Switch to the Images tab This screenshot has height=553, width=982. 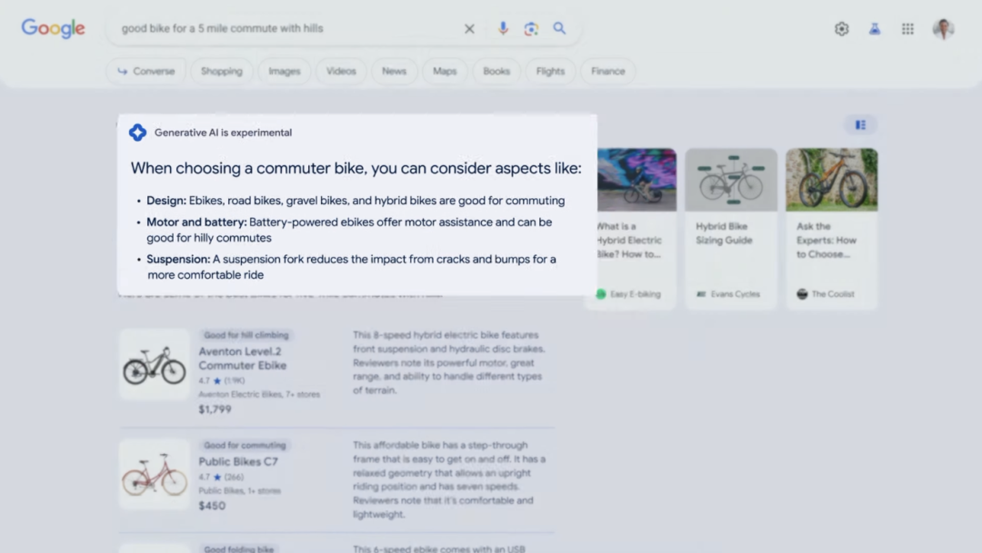click(x=284, y=72)
